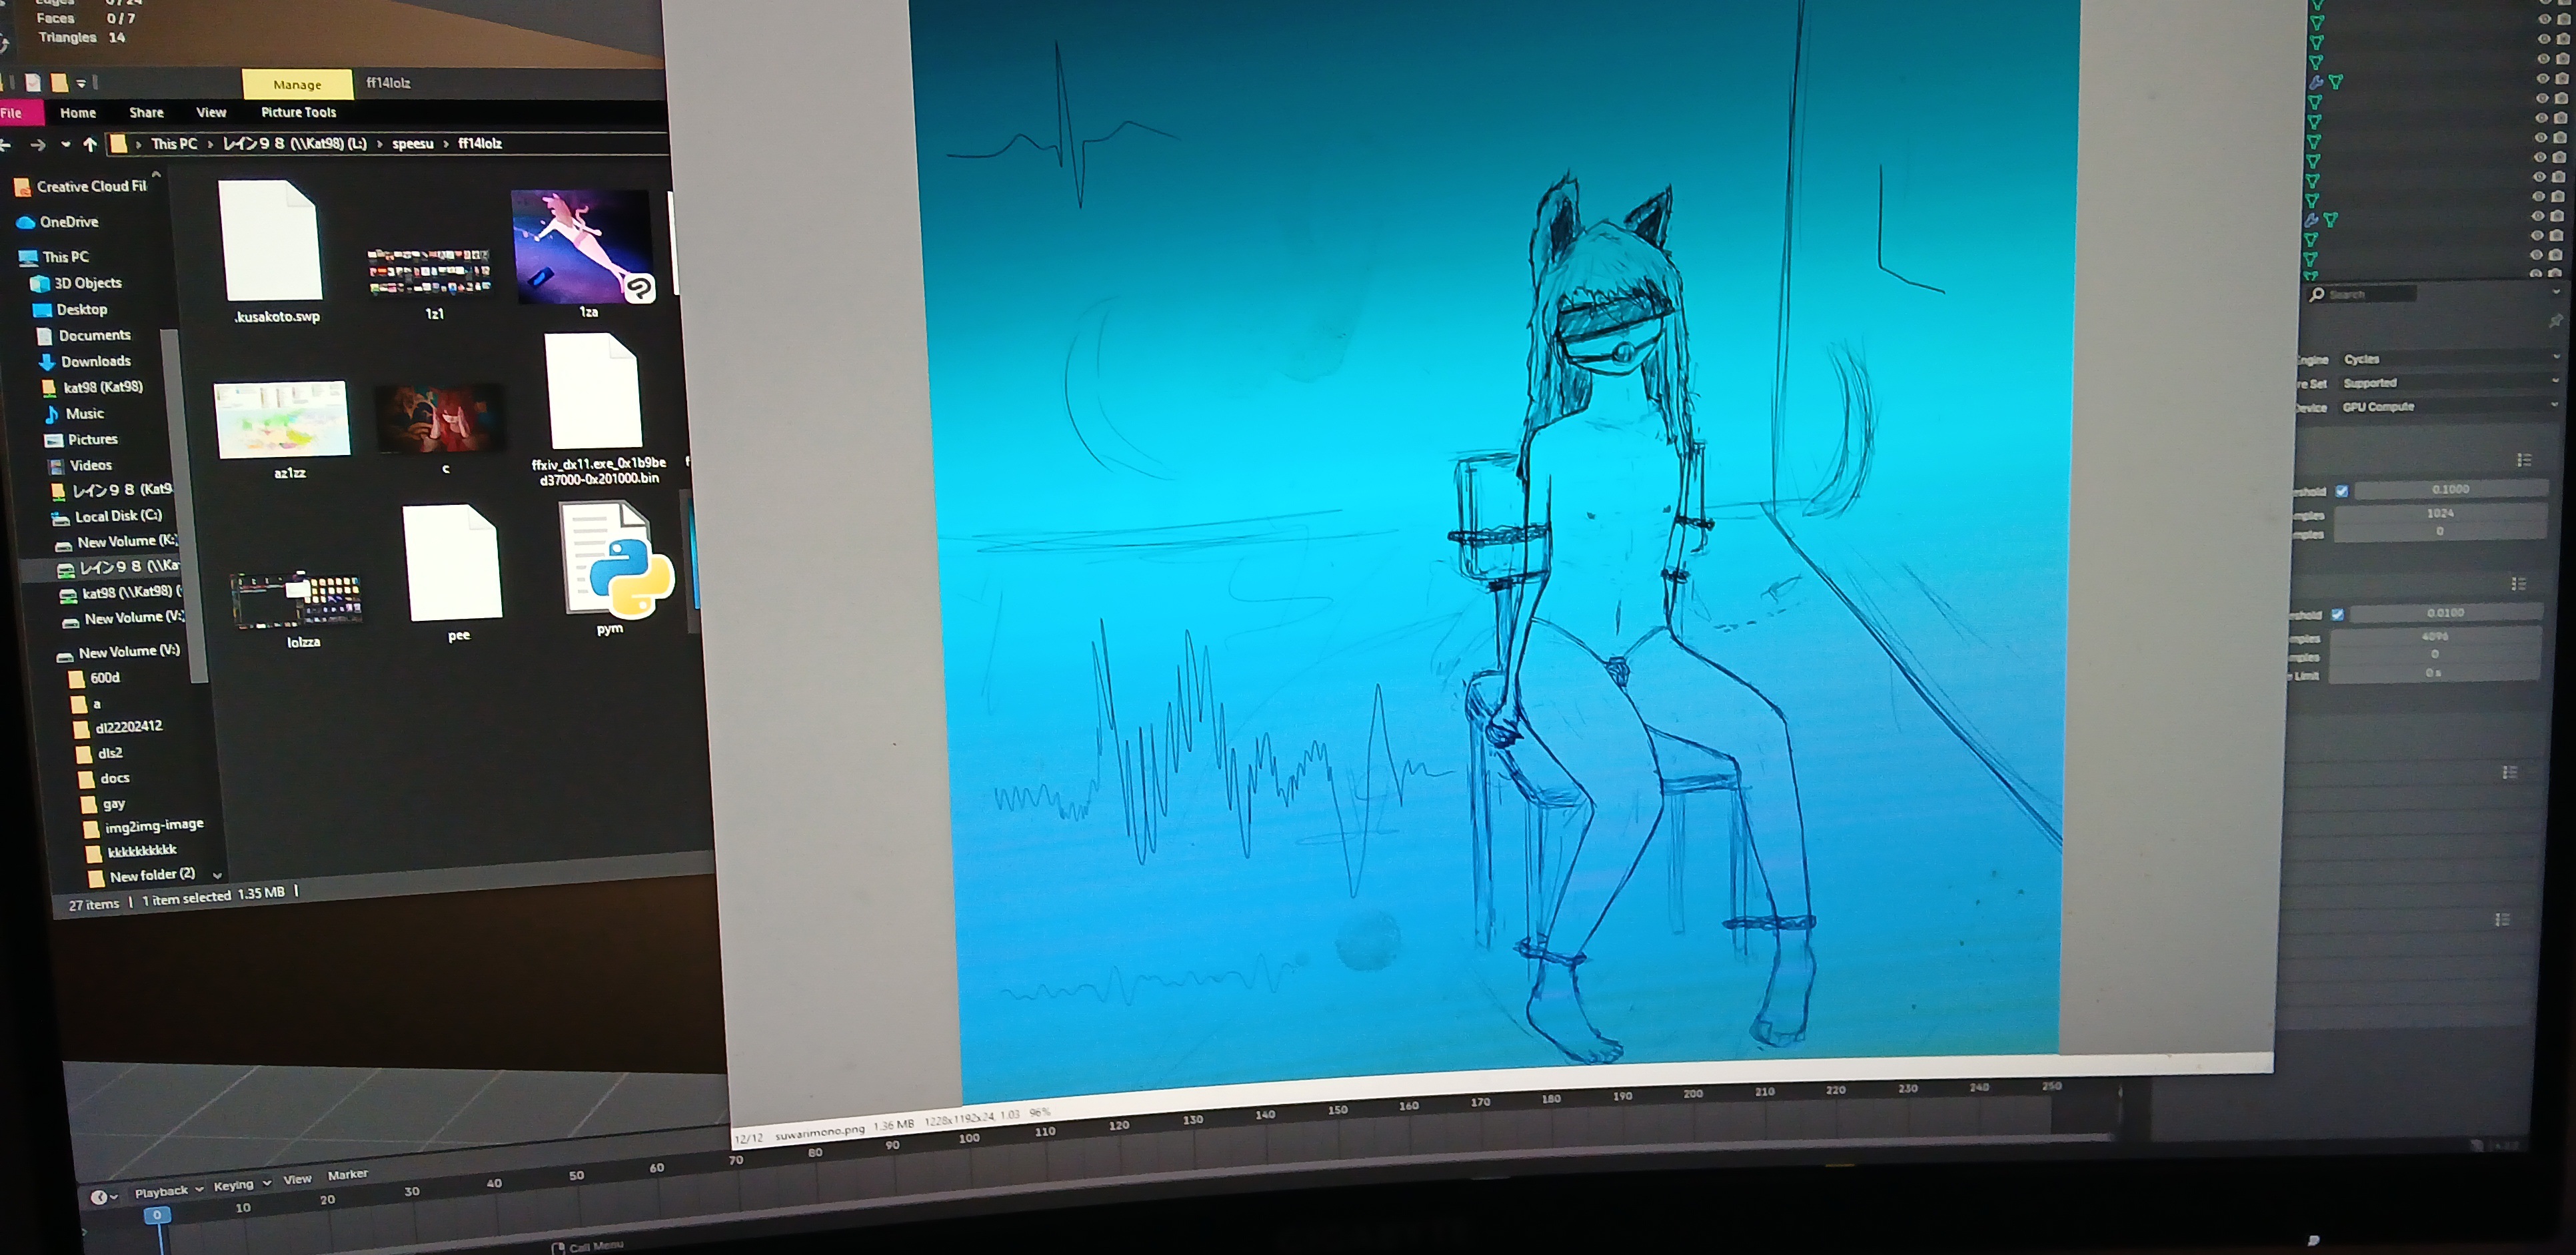The width and height of the screenshot is (2576, 1255).
Task: Click the first sampling presets list icon
Action: pyautogui.click(x=2524, y=460)
